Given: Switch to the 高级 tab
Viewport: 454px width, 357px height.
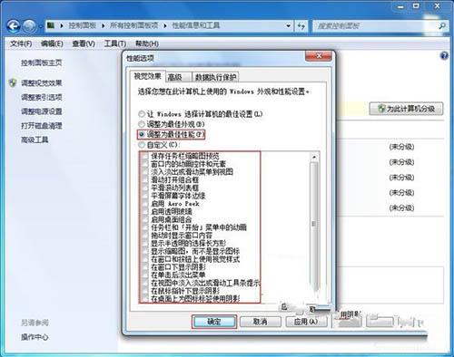Looking at the screenshot, I should coord(179,77).
